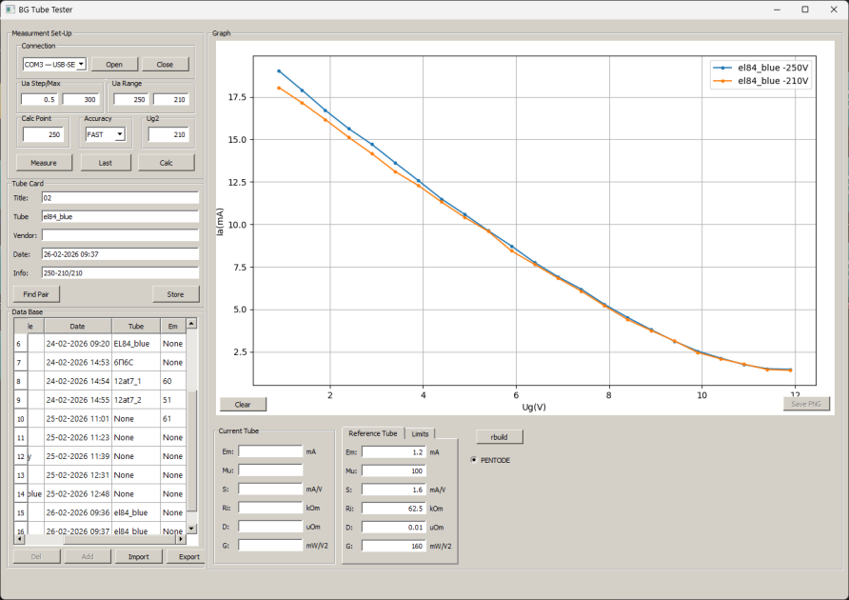849x600 pixels.
Task: Click the Close connection button
Action: coord(166,65)
